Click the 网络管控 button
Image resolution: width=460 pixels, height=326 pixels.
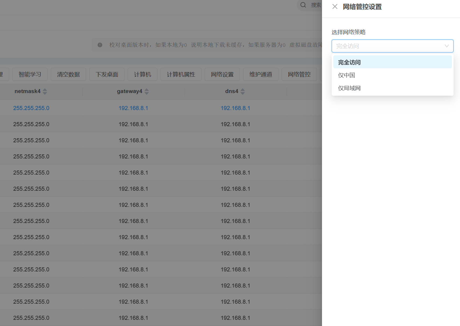(x=299, y=75)
